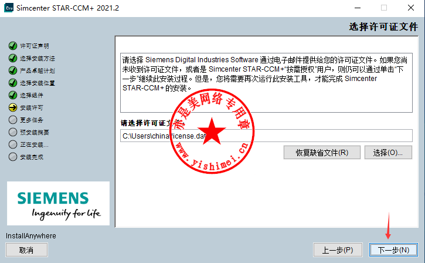425x263 pixels.
Task: Click green check icon beside 选择组件
Action: pos(13,95)
